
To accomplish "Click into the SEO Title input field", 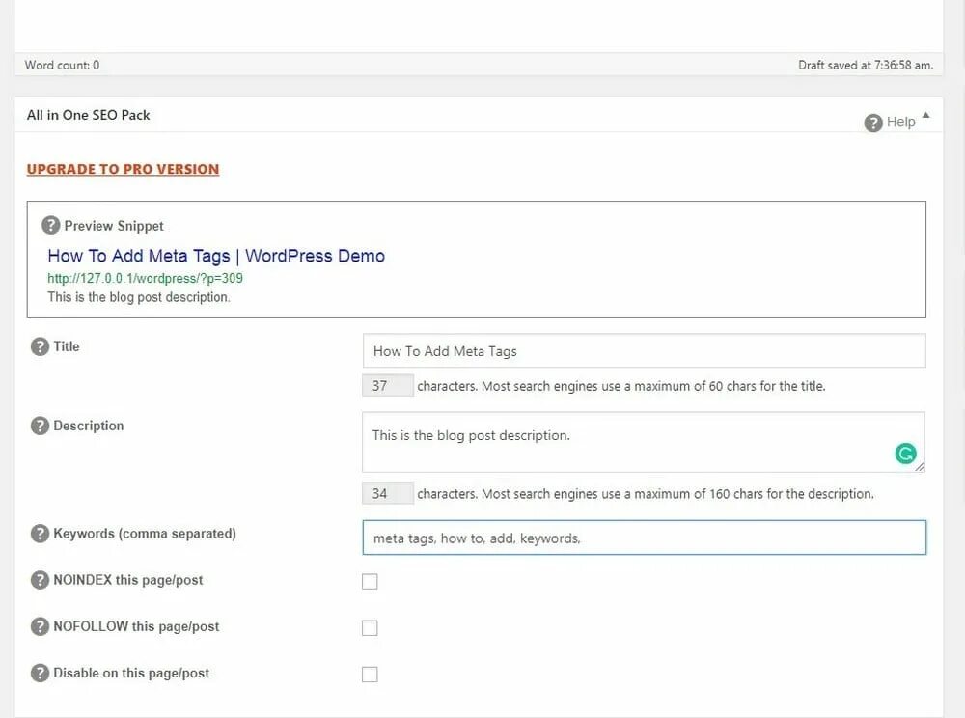I will pyautogui.click(x=644, y=351).
